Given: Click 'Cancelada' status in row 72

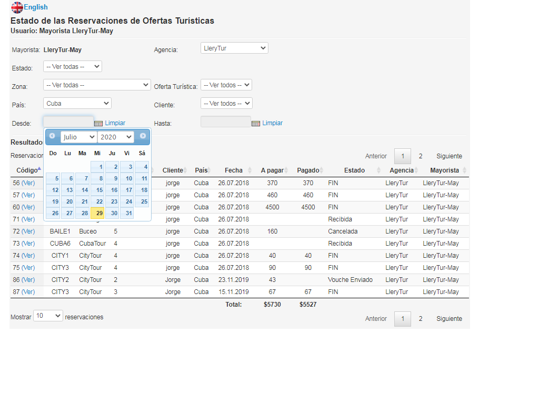Looking at the screenshot, I should tap(343, 231).
